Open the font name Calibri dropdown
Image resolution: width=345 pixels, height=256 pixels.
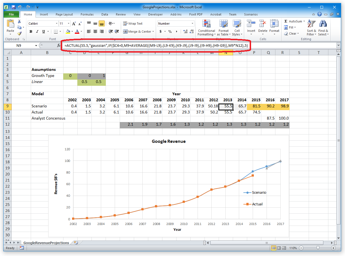(x=57, y=24)
